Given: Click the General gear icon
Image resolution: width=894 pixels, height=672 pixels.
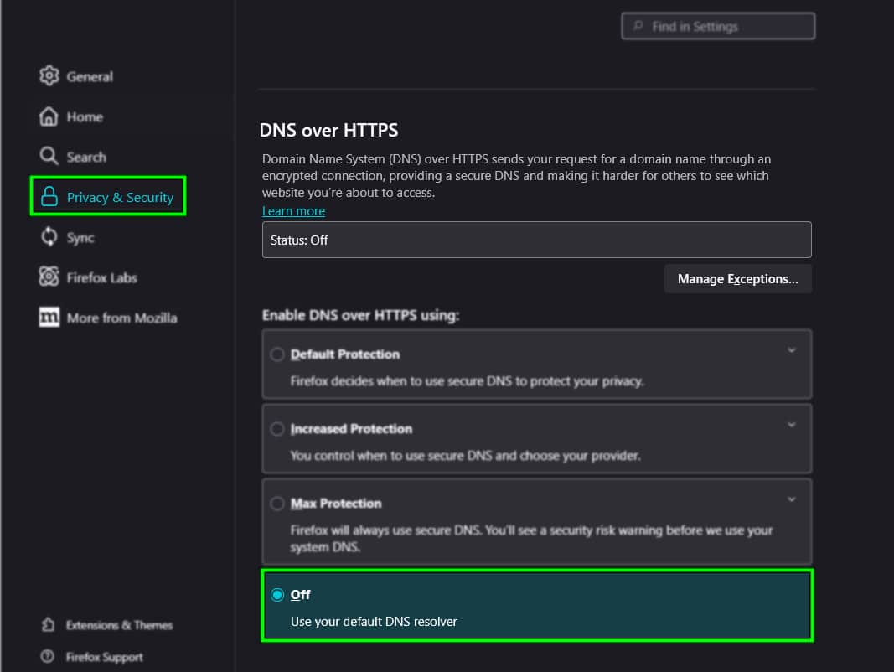Looking at the screenshot, I should (49, 75).
